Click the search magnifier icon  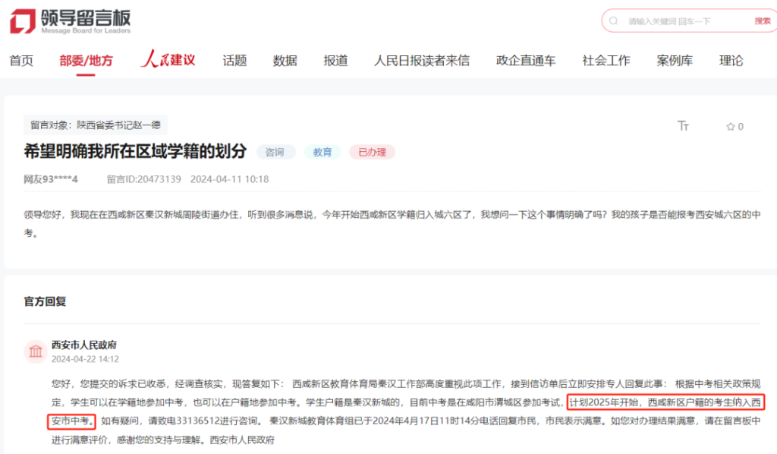[614, 21]
